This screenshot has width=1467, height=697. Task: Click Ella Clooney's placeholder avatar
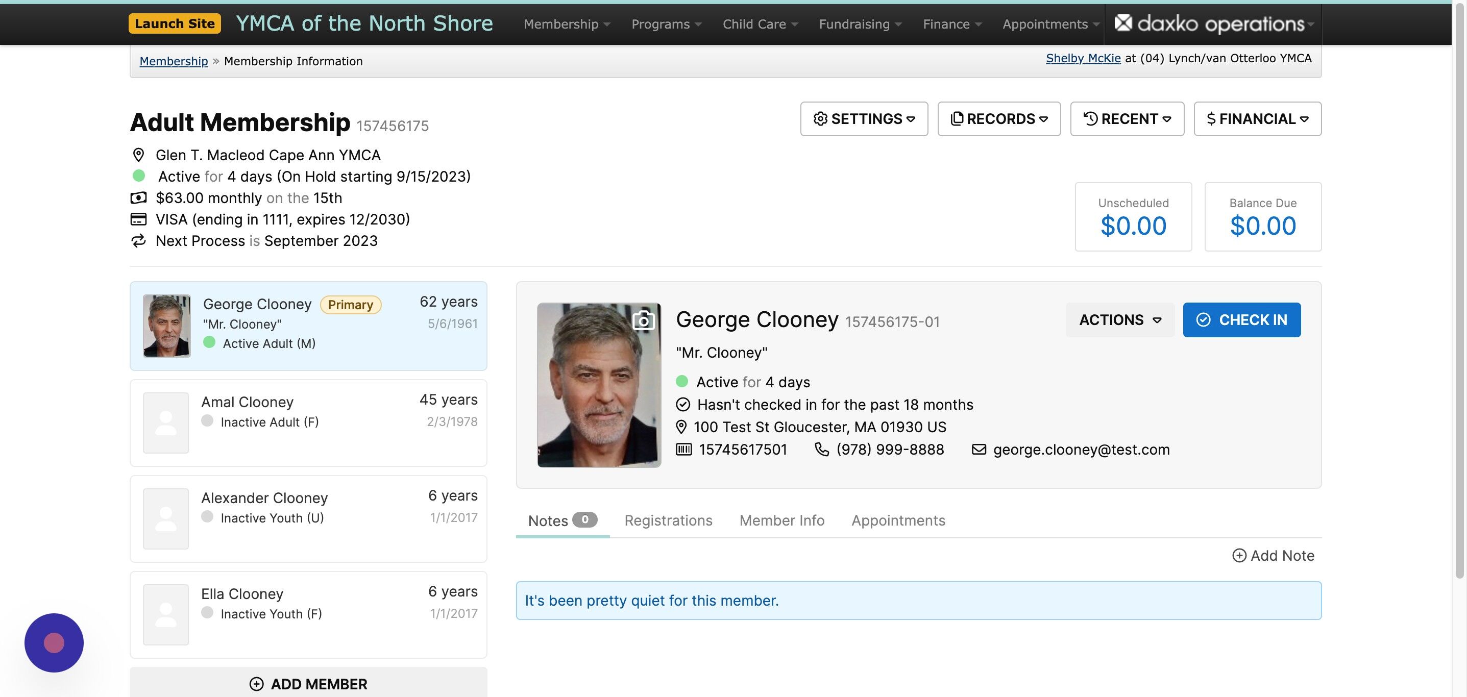pos(166,614)
